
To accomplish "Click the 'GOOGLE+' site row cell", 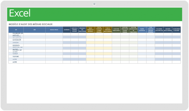I will tap(16, 45).
